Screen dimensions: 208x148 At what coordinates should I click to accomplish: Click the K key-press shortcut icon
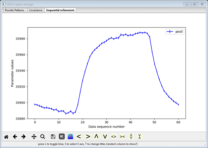(x=62, y=136)
